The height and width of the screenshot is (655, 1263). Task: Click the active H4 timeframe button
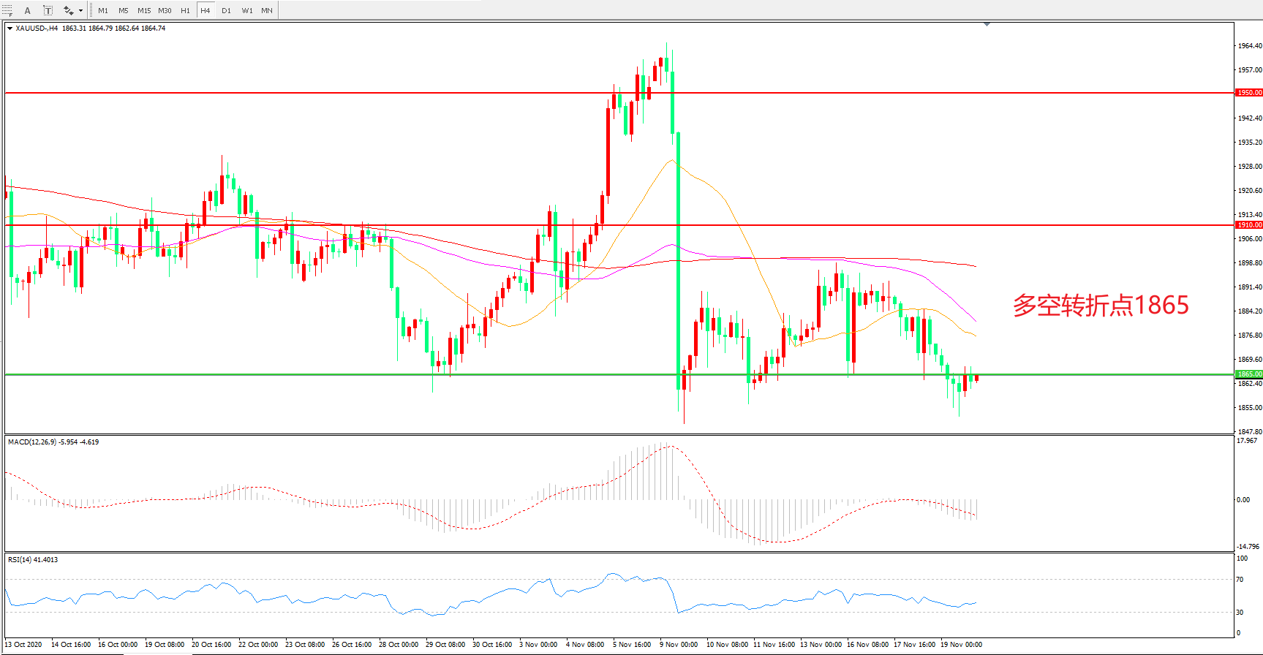(x=206, y=10)
